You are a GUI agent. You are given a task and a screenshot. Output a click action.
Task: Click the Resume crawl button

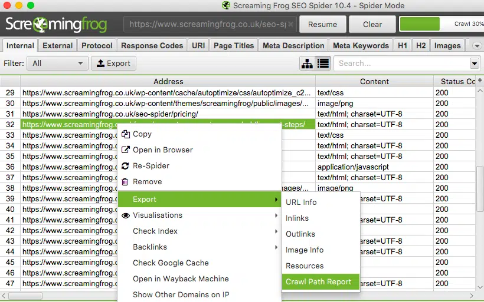pos(322,24)
